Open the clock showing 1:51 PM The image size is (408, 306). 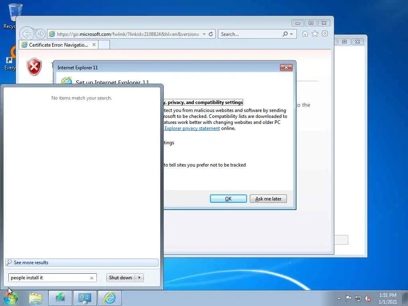coord(388,298)
